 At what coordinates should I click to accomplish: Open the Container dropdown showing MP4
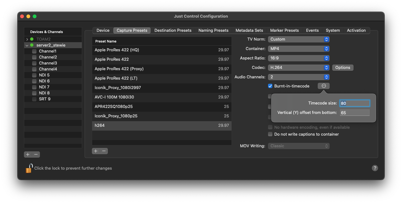[299, 49]
